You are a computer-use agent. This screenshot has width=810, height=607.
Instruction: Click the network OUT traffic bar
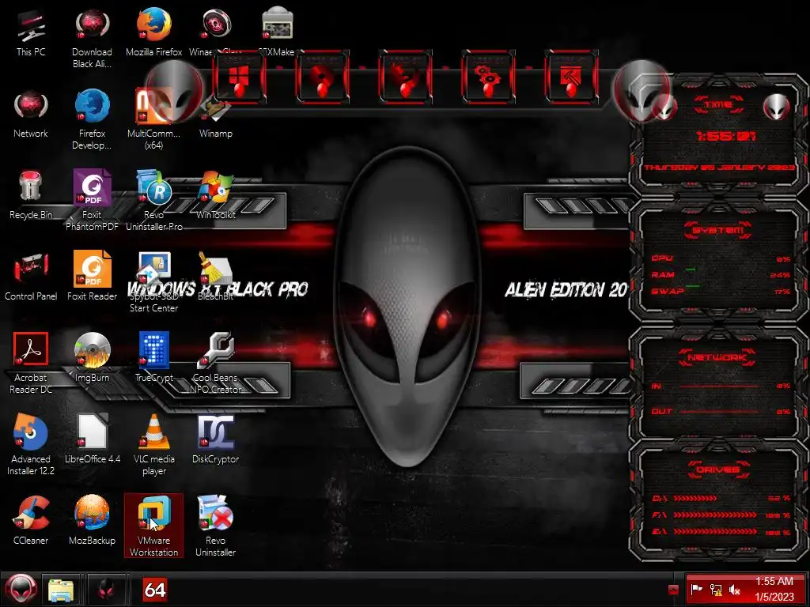(x=721, y=411)
